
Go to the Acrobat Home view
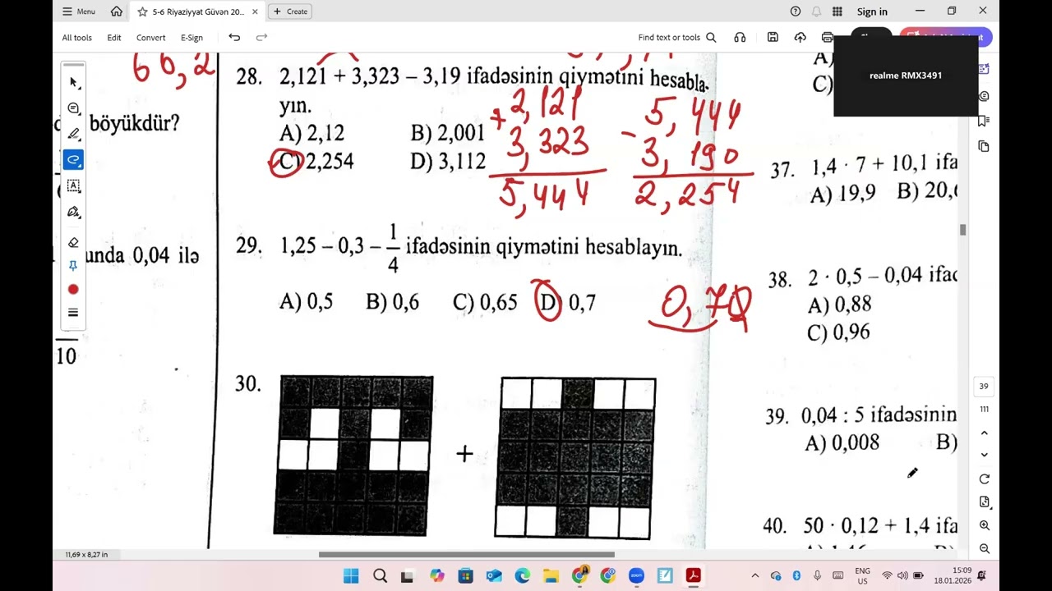116,11
